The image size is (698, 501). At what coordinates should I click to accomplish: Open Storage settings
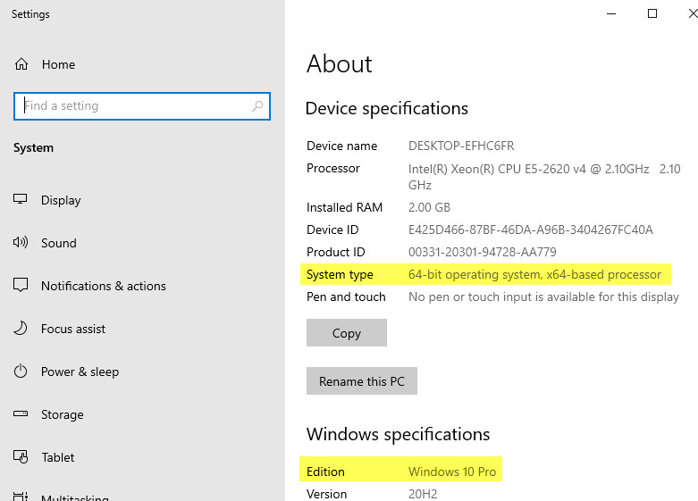point(63,414)
